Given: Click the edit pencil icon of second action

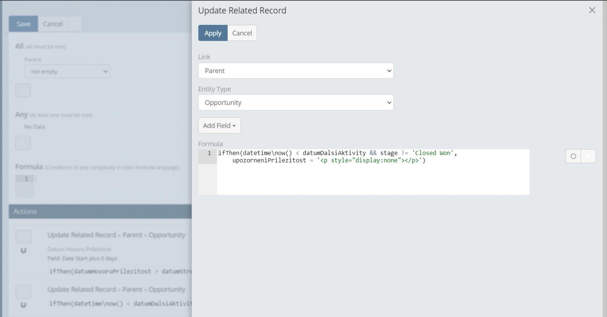Looking at the screenshot, I should click(x=23, y=291).
